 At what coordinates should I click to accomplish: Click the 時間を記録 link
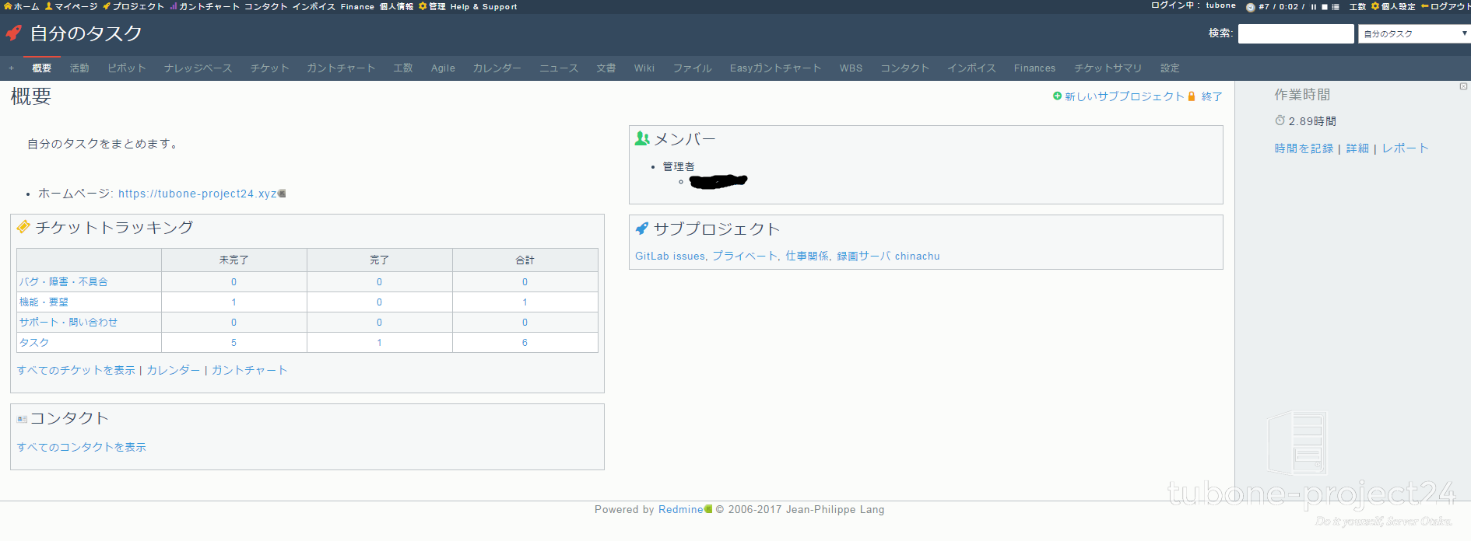(1304, 148)
